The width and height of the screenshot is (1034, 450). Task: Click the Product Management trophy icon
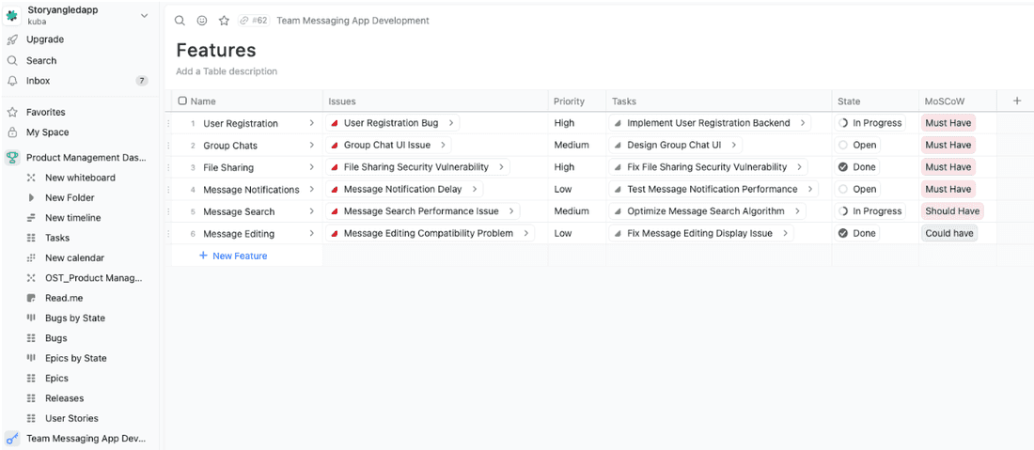tap(12, 158)
